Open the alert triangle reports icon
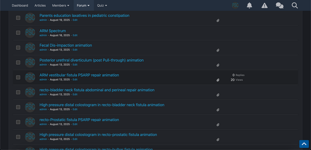The image size is (311, 150). click(264, 5)
